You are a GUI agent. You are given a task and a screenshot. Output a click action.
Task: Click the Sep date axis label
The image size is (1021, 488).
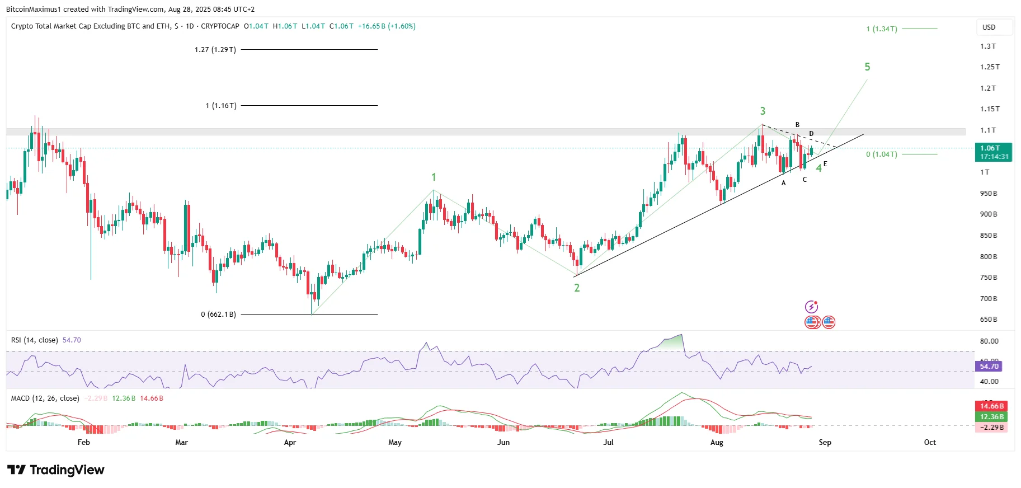(825, 443)
